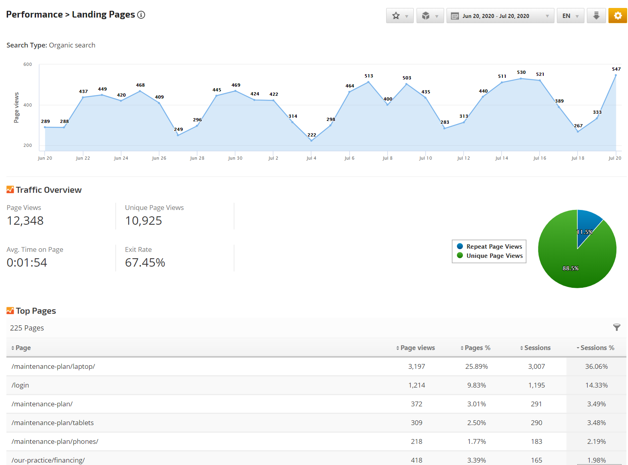The width and height of the screenshot is (628, 465).
Task: Sort table by Page column
Action: 23,348
